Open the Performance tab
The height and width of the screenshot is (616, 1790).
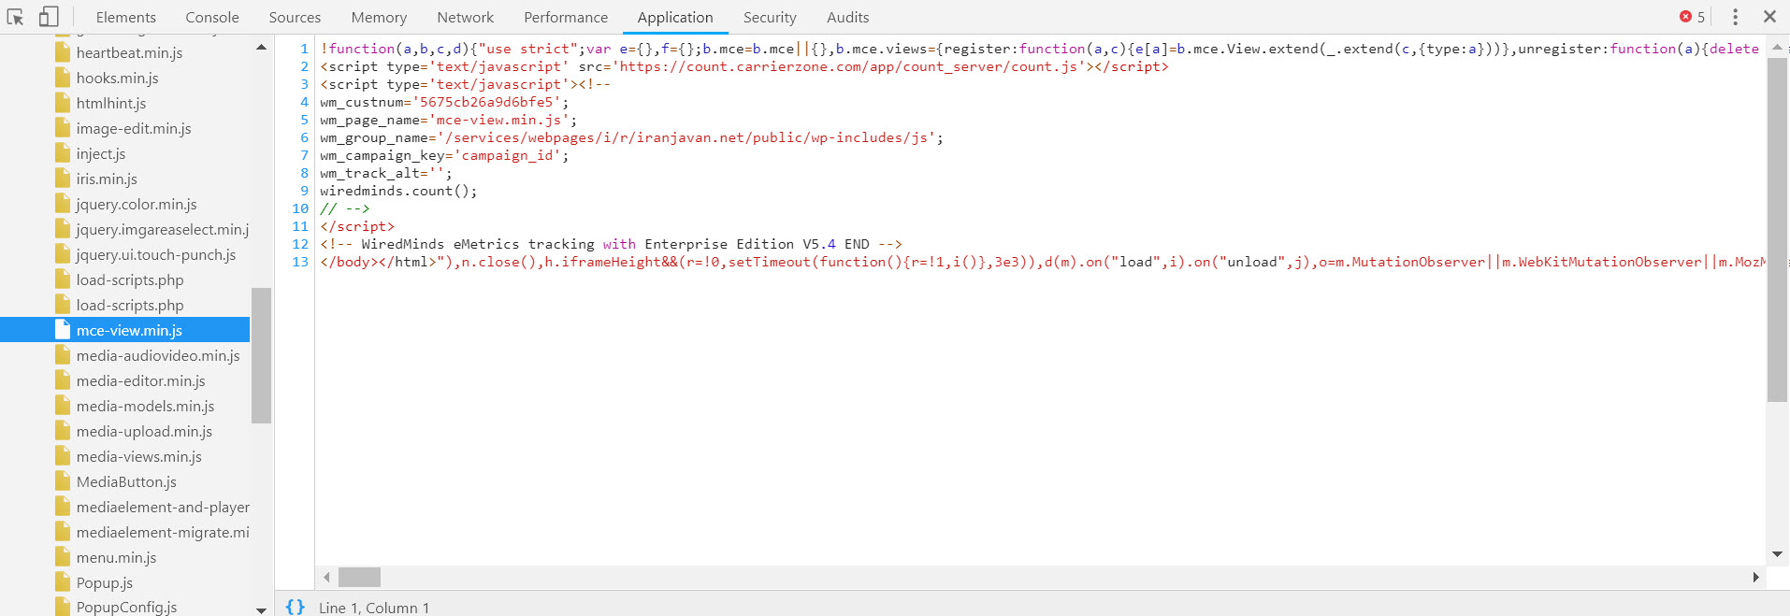[566, 17]
